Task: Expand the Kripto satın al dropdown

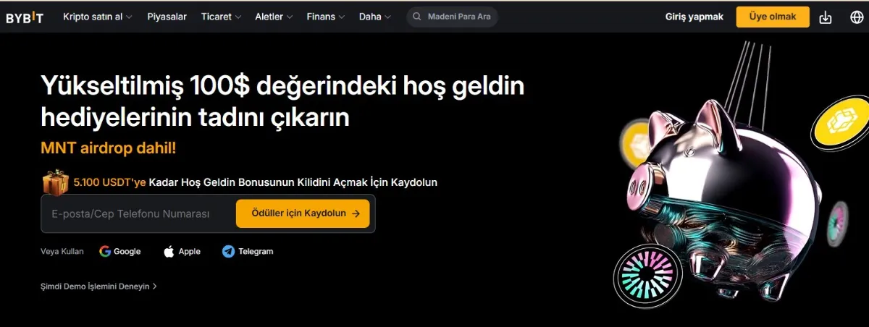Action: coord(97,17)
